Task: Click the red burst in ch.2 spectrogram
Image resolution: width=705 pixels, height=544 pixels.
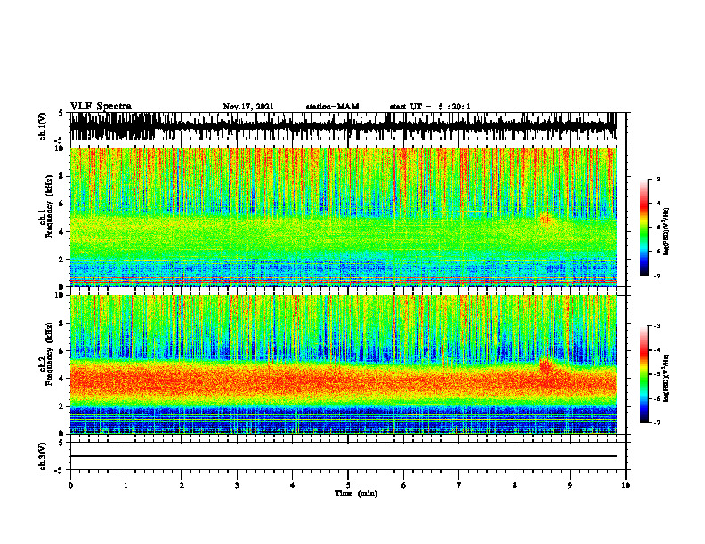Action: tap(546, 367)
